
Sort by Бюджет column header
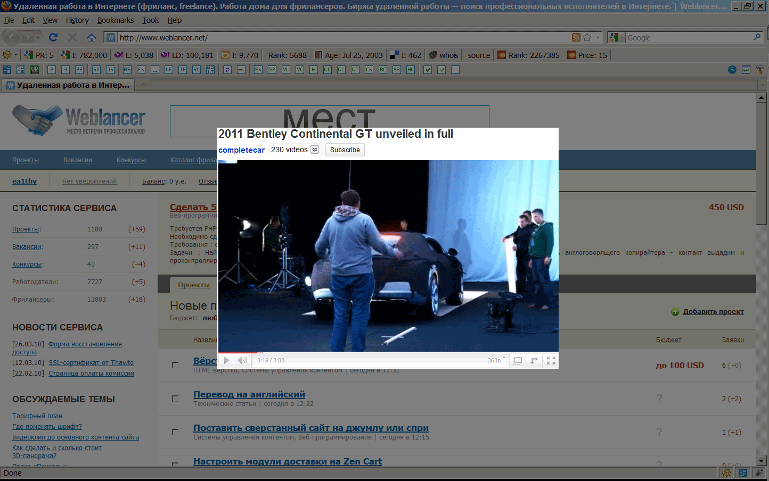668,340
